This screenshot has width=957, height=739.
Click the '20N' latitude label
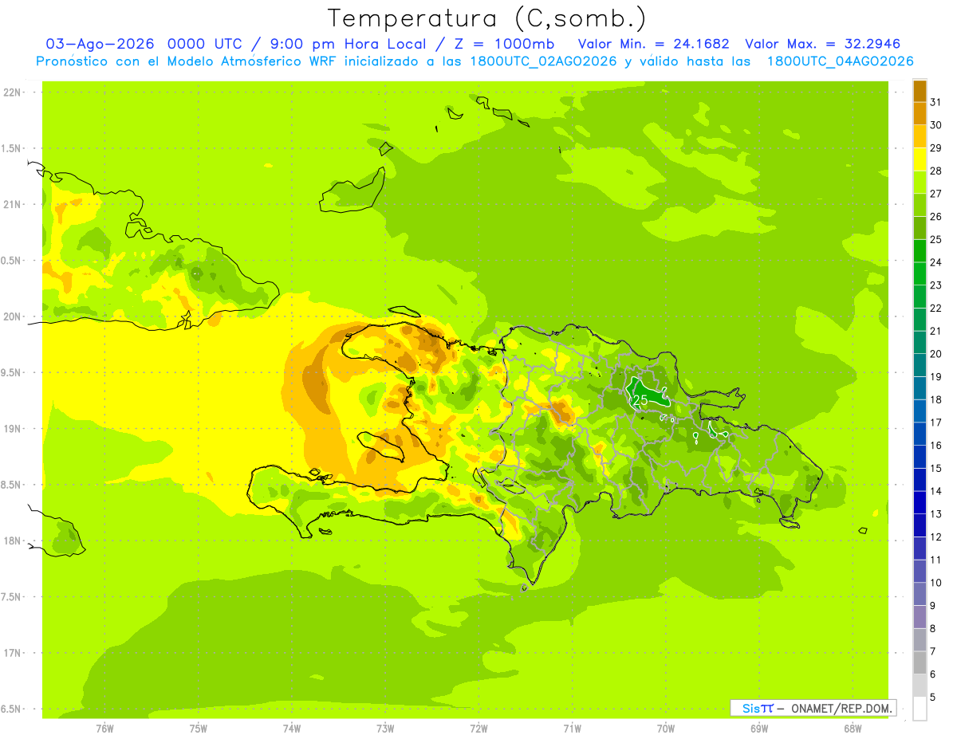(x=11, y=316)
